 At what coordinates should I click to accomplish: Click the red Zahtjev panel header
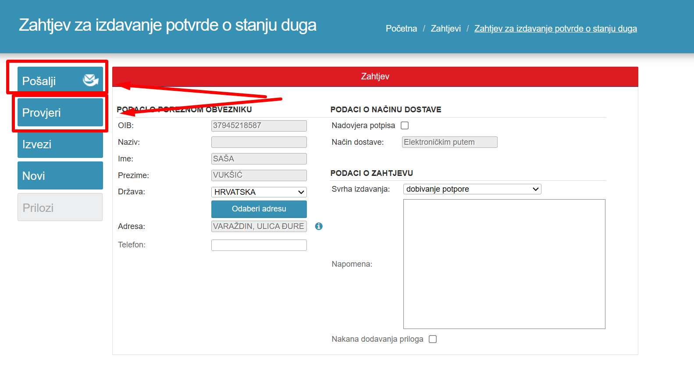pos(375,77)
